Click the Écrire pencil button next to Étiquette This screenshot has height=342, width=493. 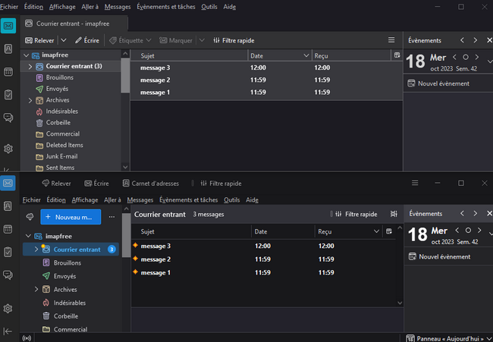86,40
